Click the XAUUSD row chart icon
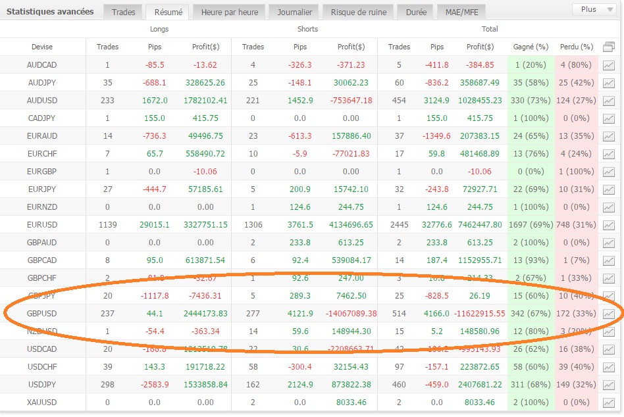 [x=609, y=402]
